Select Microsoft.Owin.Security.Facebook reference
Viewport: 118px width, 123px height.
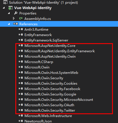(x=52, y=89)
